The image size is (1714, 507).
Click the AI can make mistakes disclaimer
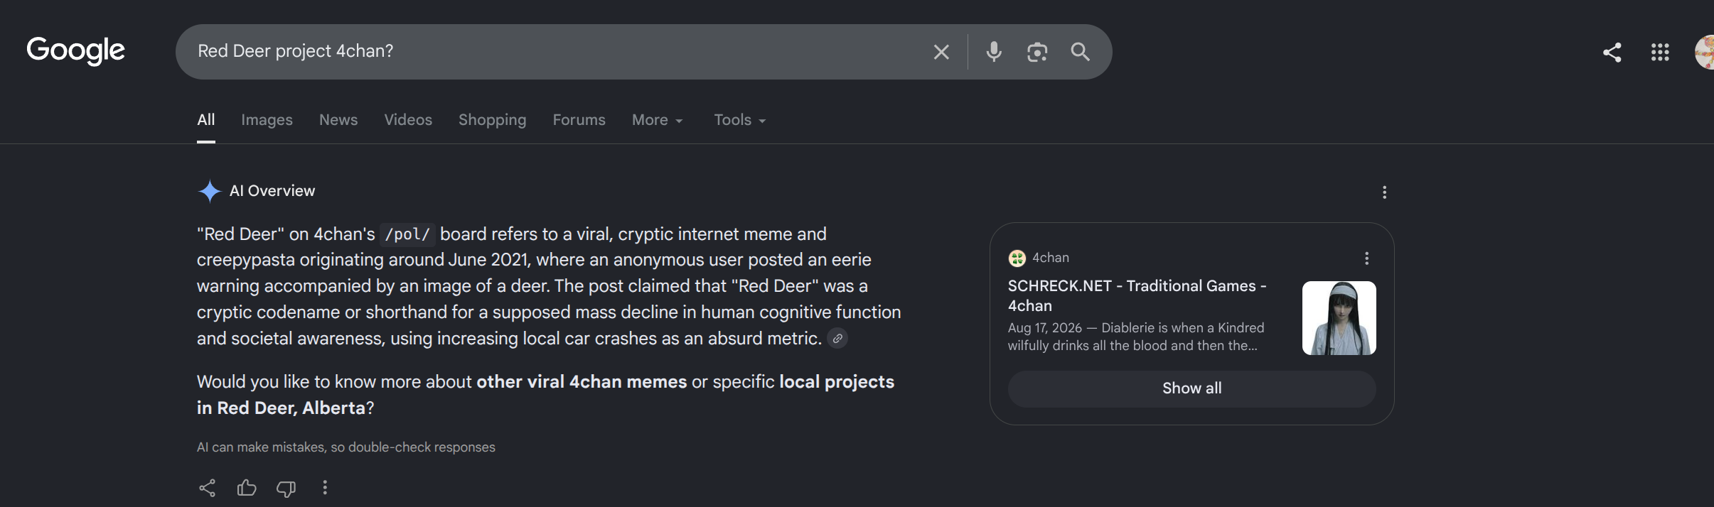(346, 447)
